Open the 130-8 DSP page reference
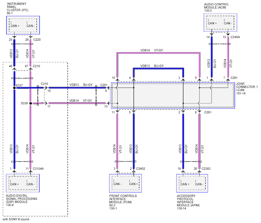Viewport: 261px width, 223px height. pos(10,205)
